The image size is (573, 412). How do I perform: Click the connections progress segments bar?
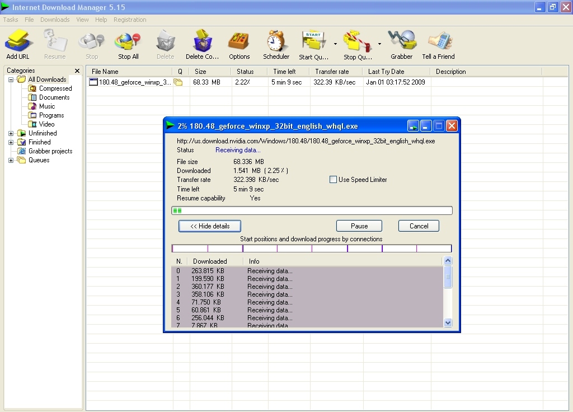(312, 249)
